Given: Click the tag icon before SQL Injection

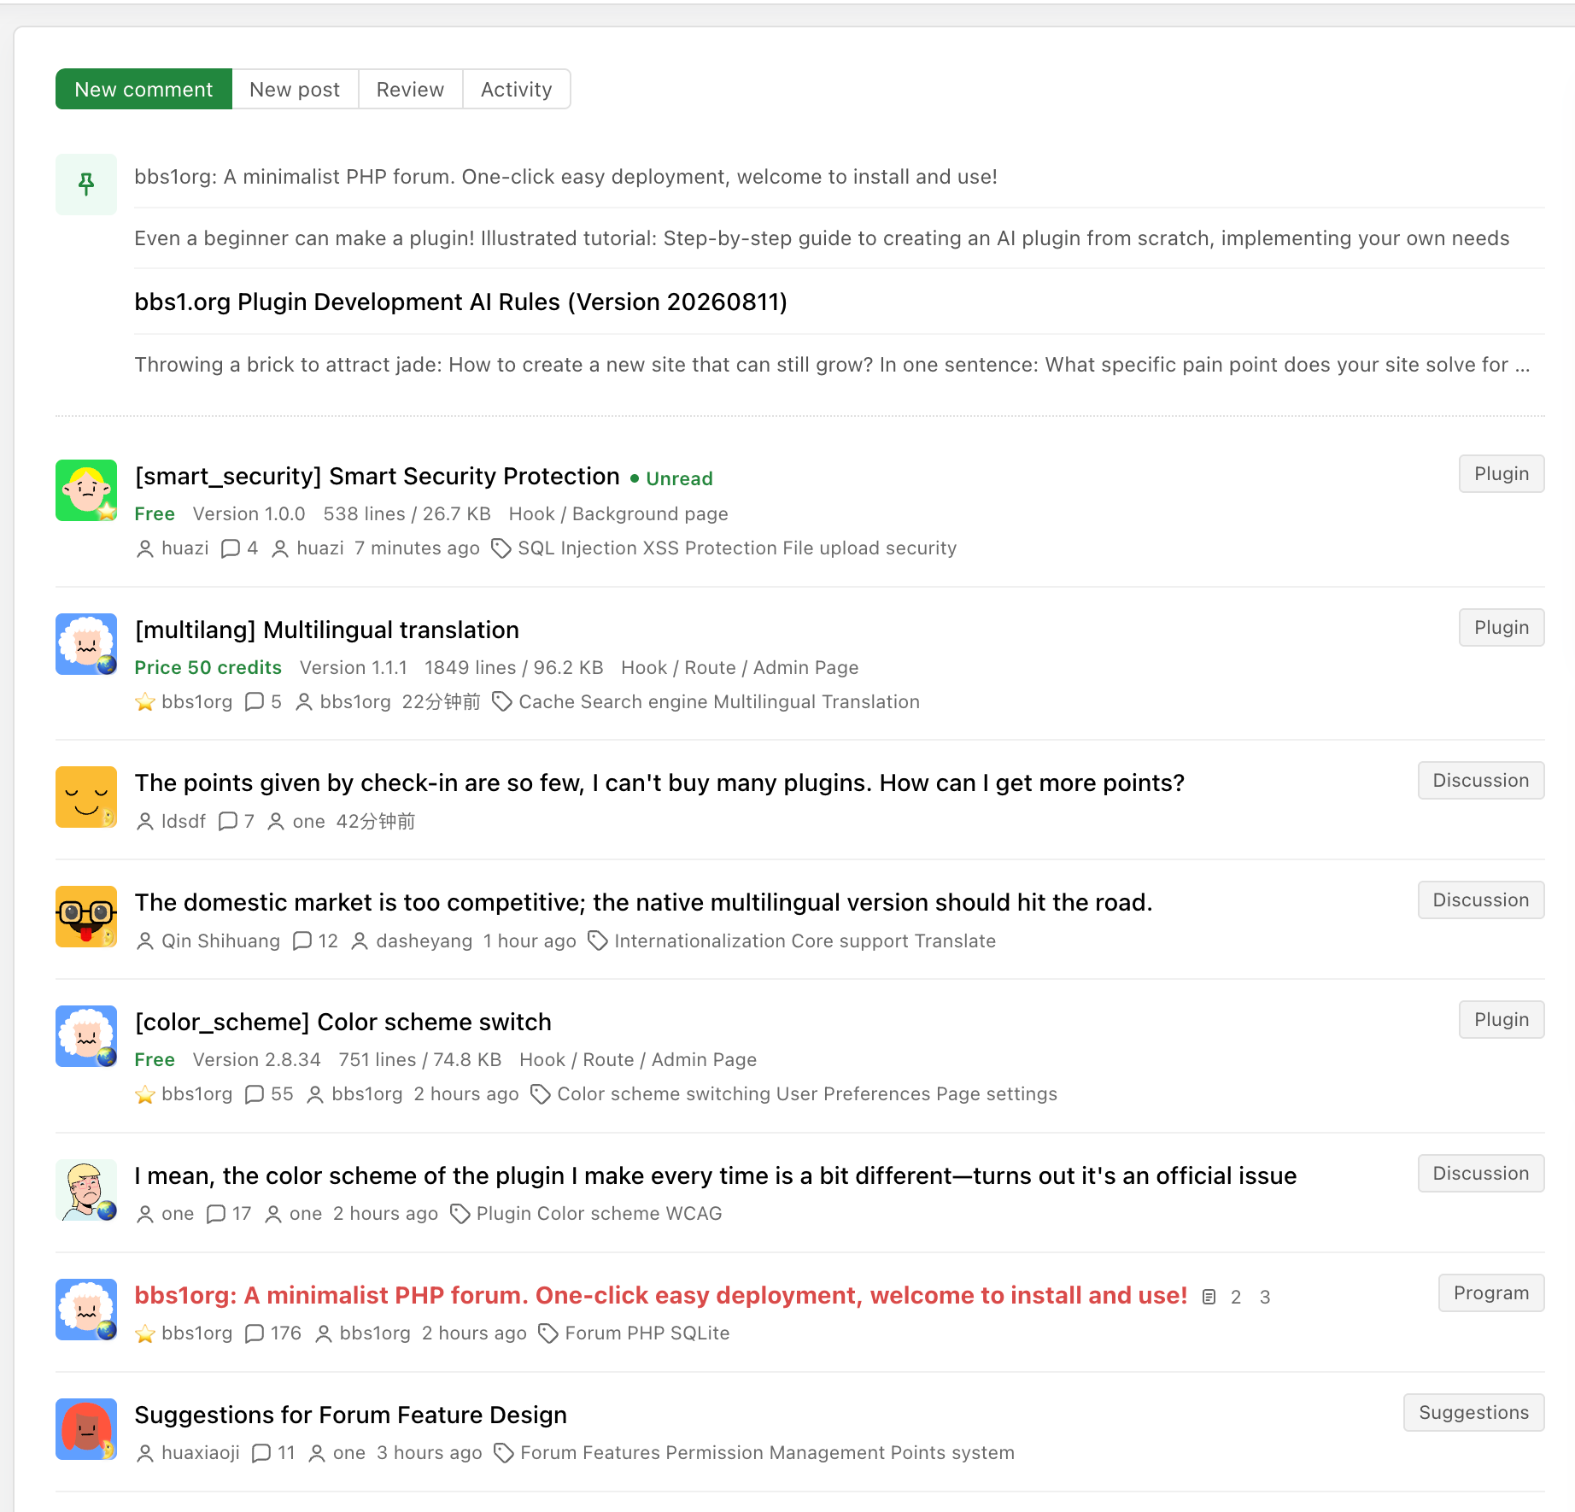Looking at the screenshot, I should click(501, 548).
